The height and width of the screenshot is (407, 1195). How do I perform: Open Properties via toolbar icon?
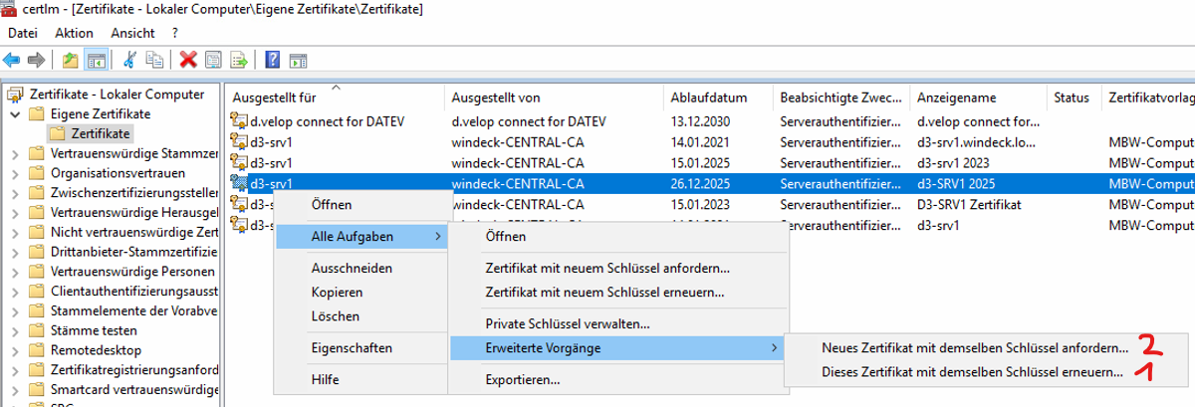(x=213, y=60)
